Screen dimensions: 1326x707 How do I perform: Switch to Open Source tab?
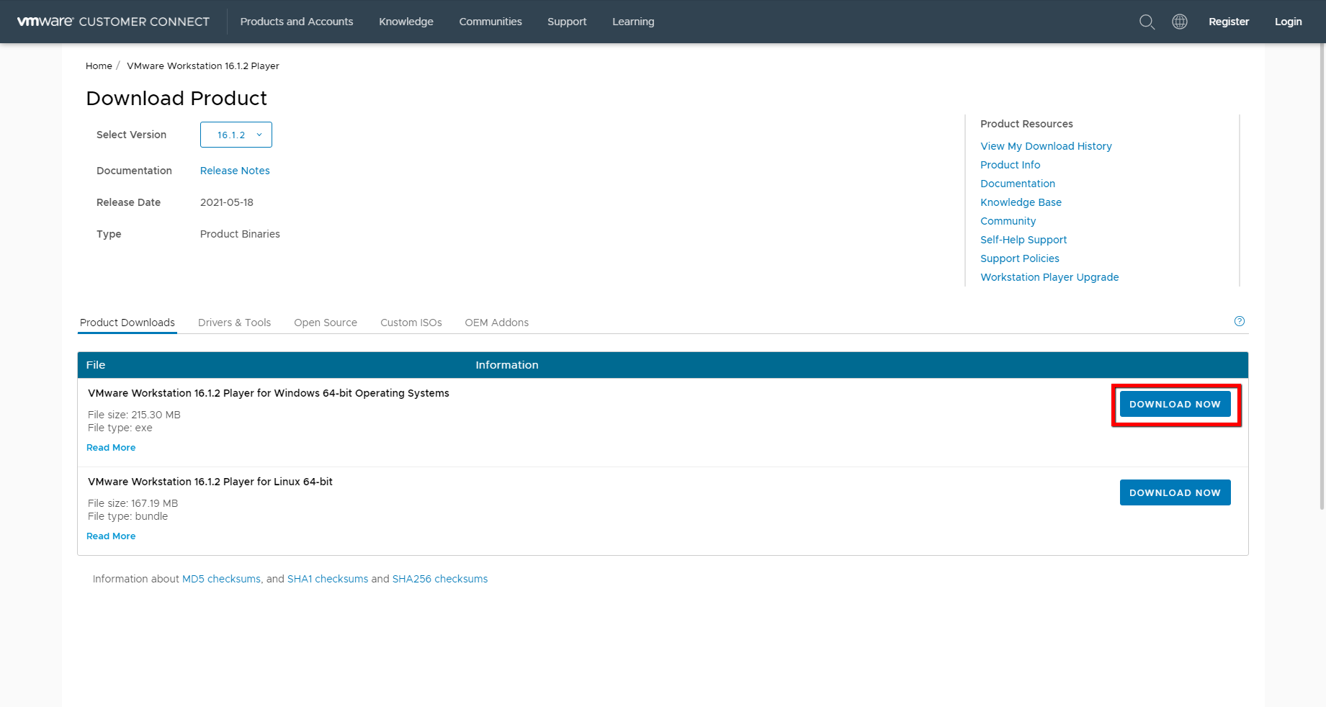click(326, 323)
